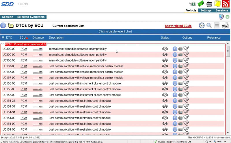Click the lined list view icon
This screenshot has height=143, width=231.
(217, 25)
